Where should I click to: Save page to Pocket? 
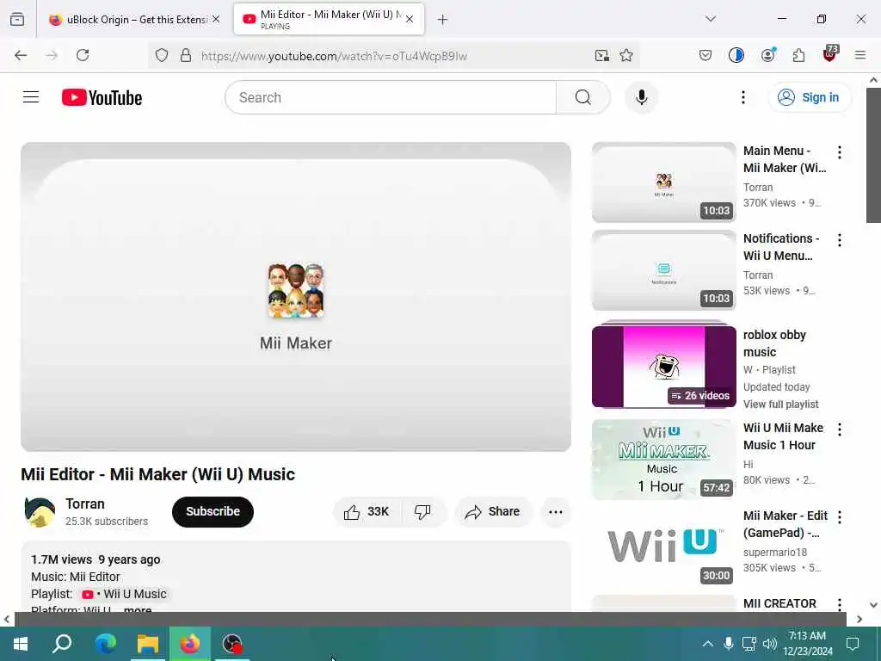(705, 55)
